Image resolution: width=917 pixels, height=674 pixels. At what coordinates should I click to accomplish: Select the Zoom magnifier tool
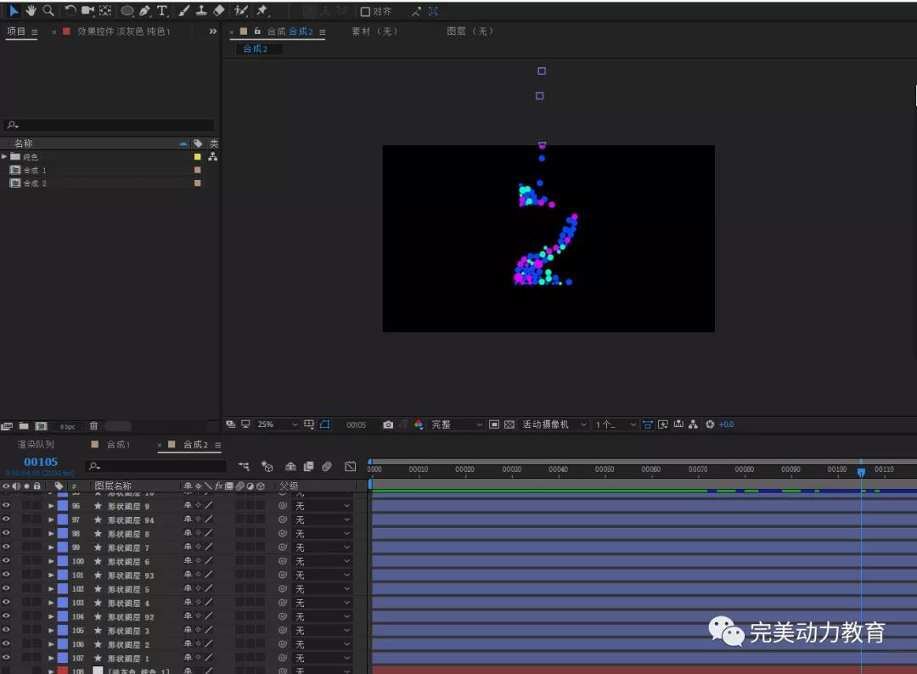(x=48, y=11)
